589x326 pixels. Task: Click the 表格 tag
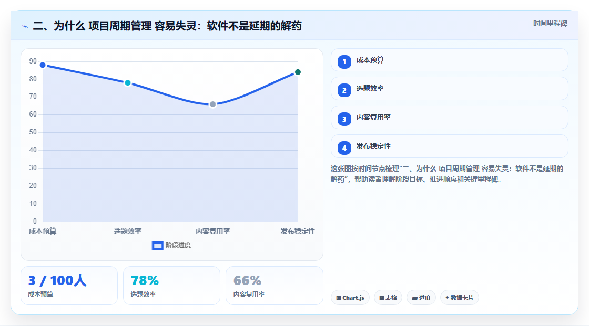388,298
